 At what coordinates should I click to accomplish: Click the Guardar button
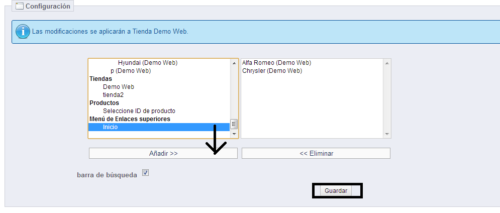tap(336, 191)
